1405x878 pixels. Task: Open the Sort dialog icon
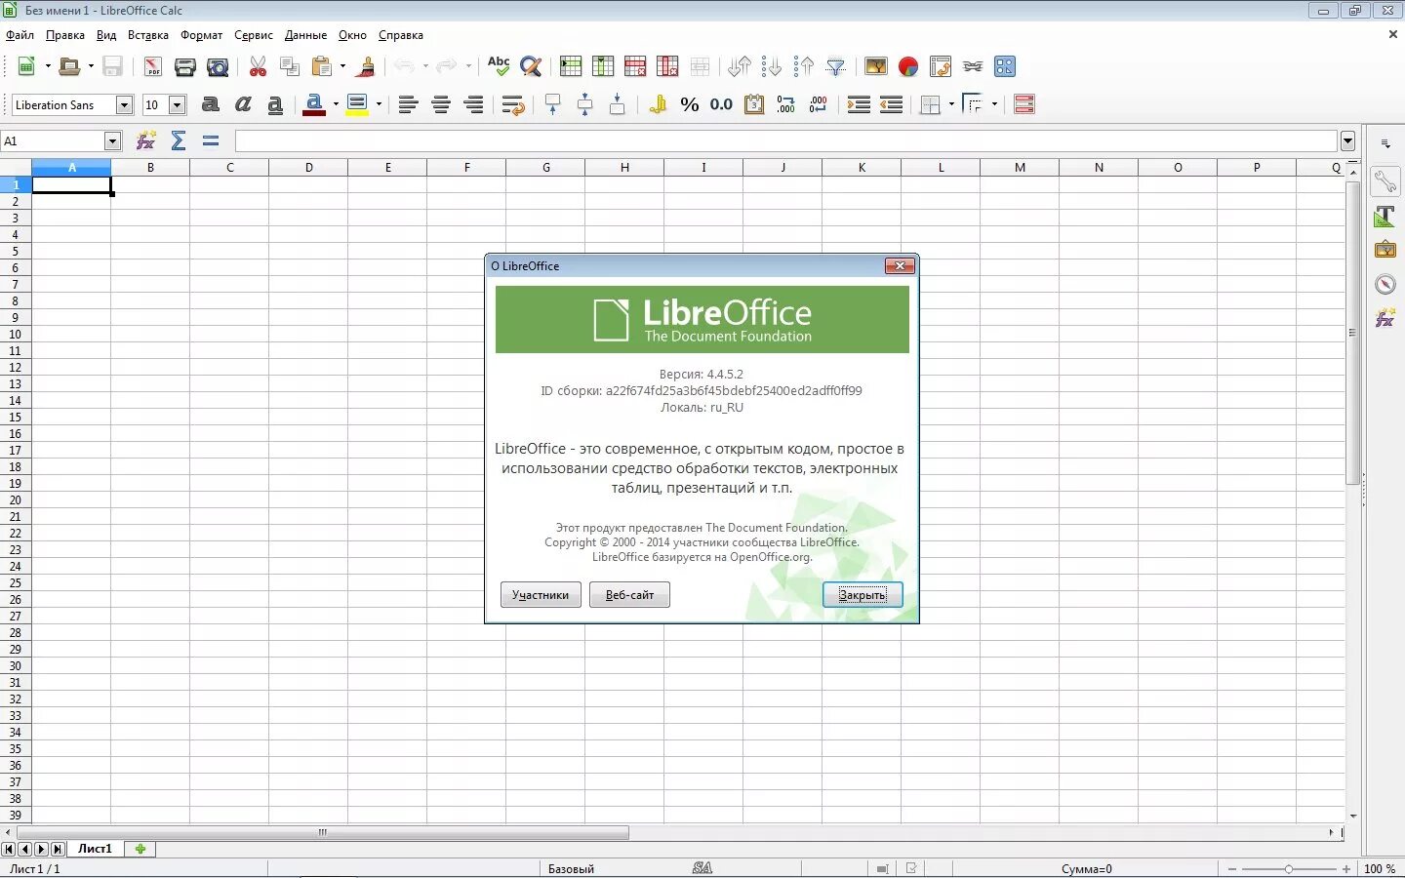coord(740,66)
